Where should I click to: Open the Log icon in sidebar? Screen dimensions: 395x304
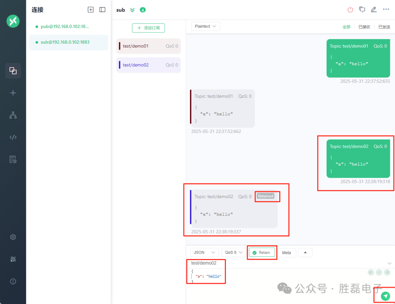point(13,159)
